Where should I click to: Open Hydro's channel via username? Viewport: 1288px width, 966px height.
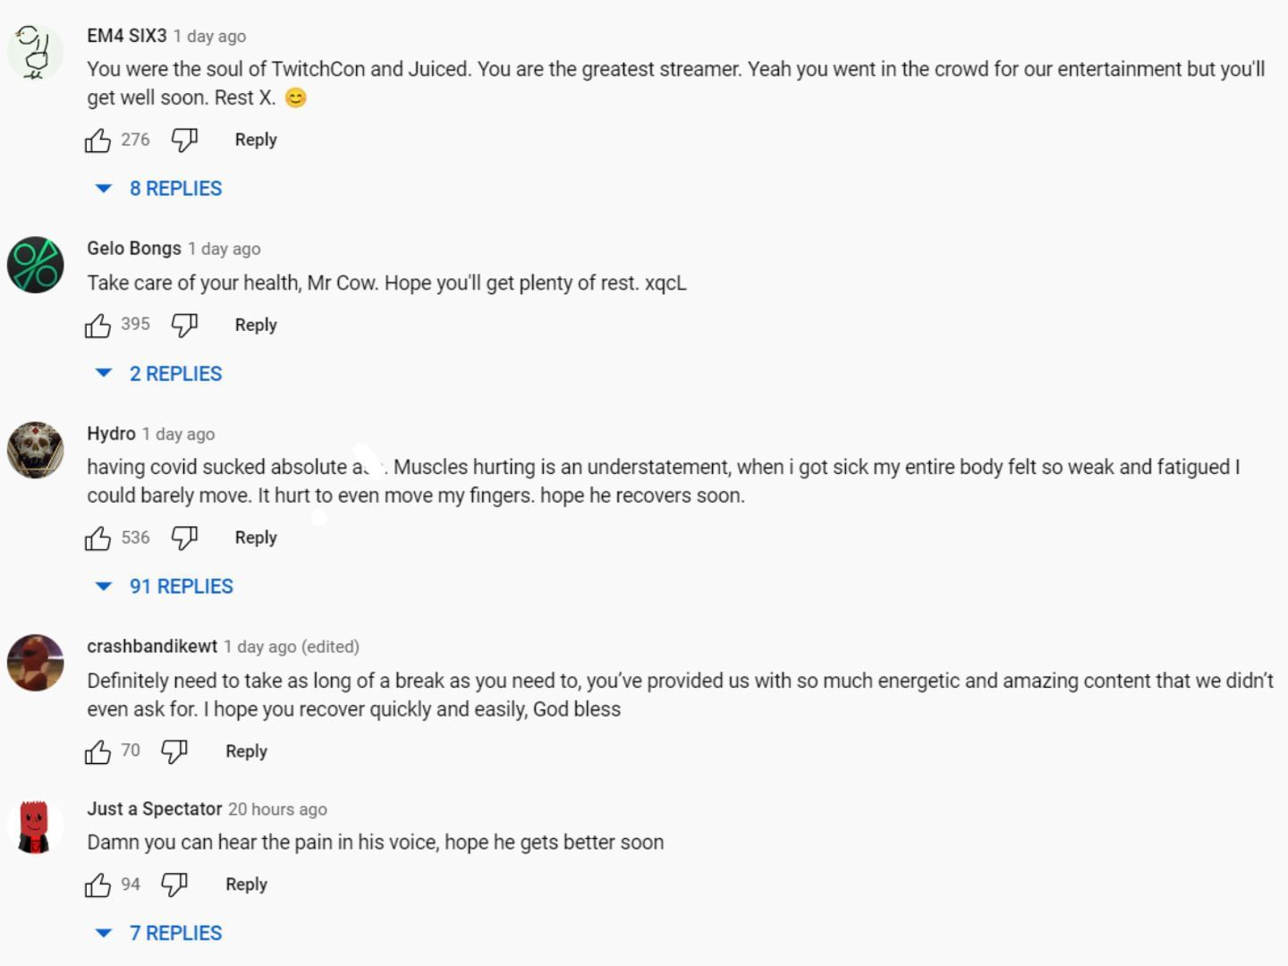tap(111, 434)
